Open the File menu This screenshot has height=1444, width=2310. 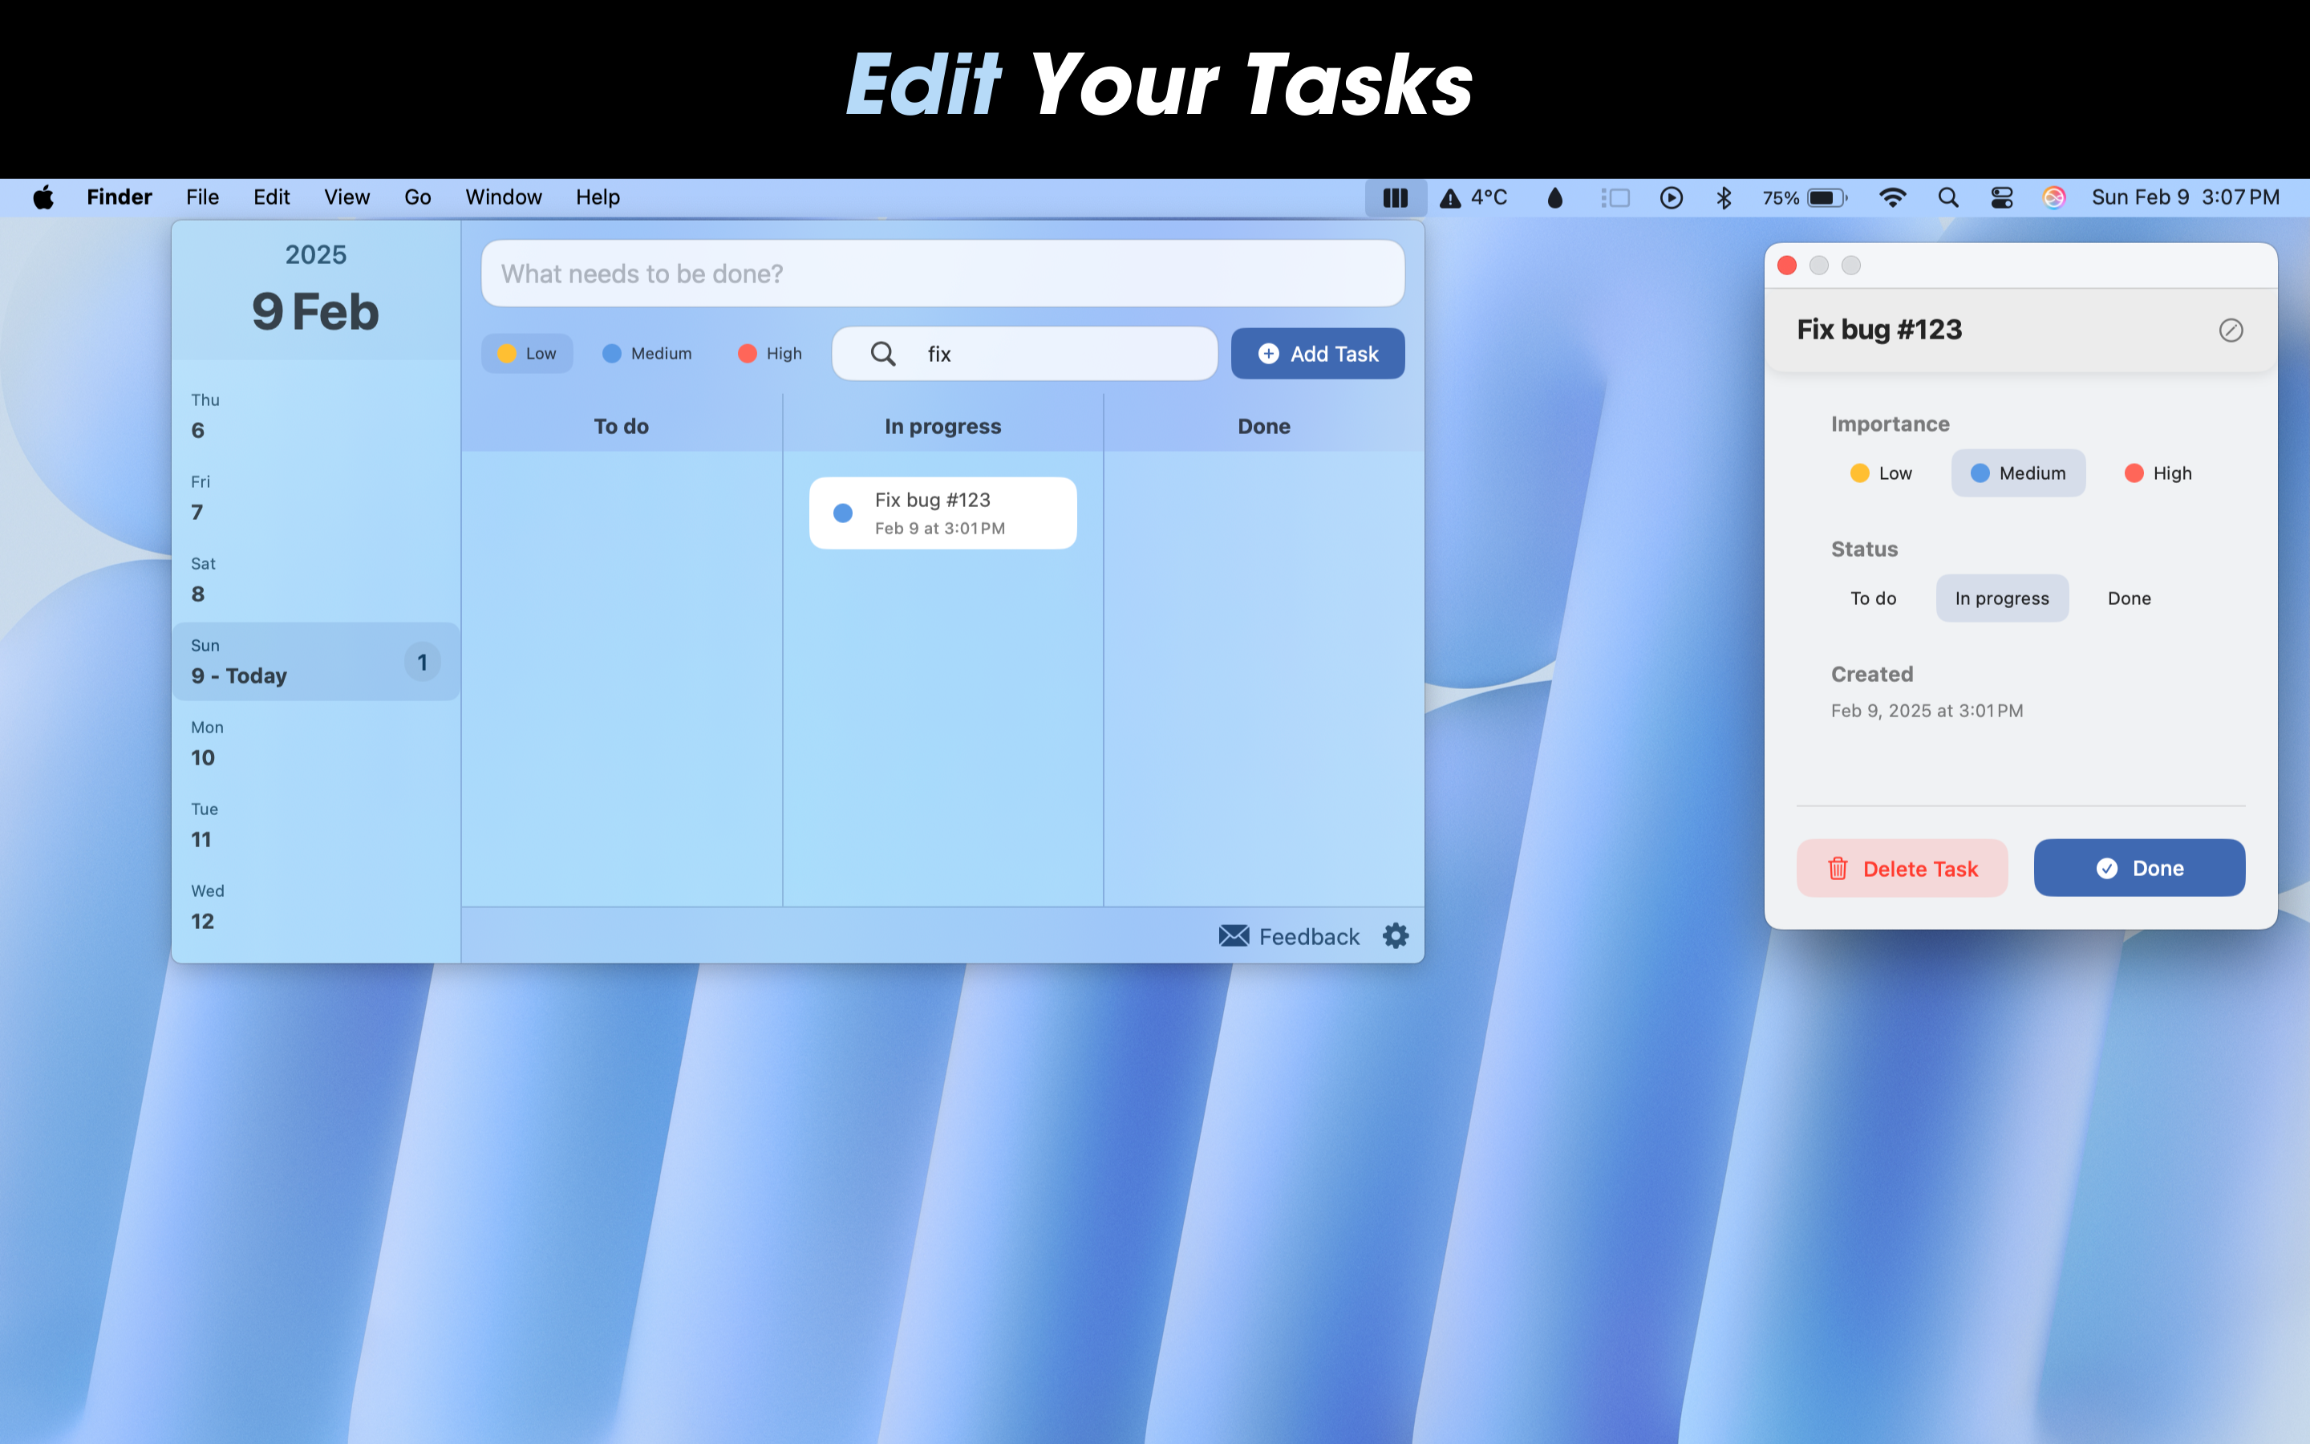coord(202,197)
